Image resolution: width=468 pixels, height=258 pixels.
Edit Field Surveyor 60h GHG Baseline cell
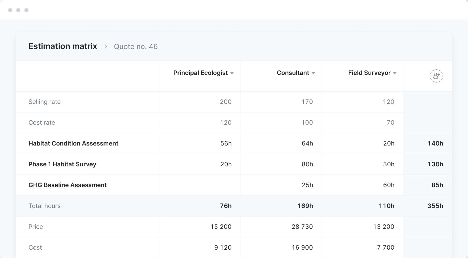click(x=389, y=185)
